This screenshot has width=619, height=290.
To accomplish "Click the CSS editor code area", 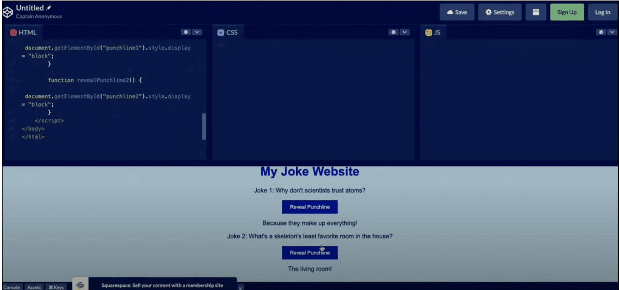I will [x=313, y=100].
